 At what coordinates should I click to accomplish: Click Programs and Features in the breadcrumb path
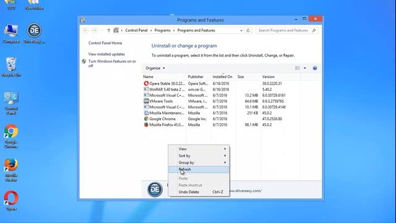tap(196, 30)
